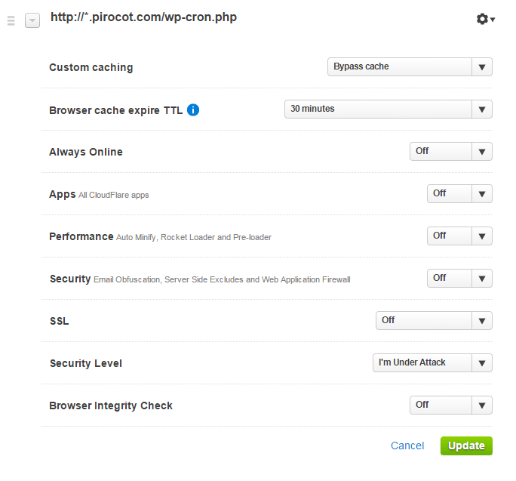The height and width of the screenshot is (481, 516).
Task: Click the arrow on Bypass cache selector
Action: [482, 67]
